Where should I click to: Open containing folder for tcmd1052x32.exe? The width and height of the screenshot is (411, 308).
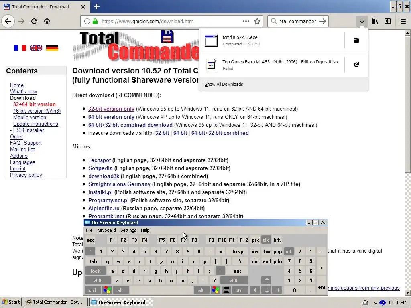click(x=356, y=40)
